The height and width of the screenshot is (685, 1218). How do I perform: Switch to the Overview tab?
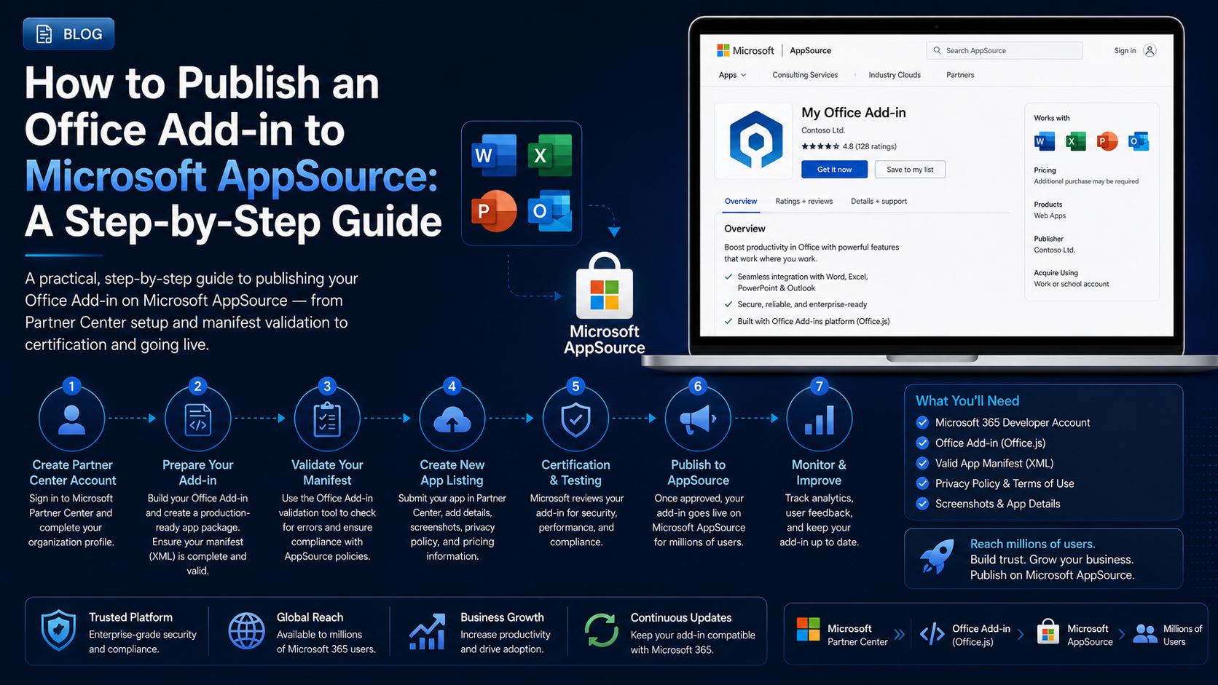point(741,202)
